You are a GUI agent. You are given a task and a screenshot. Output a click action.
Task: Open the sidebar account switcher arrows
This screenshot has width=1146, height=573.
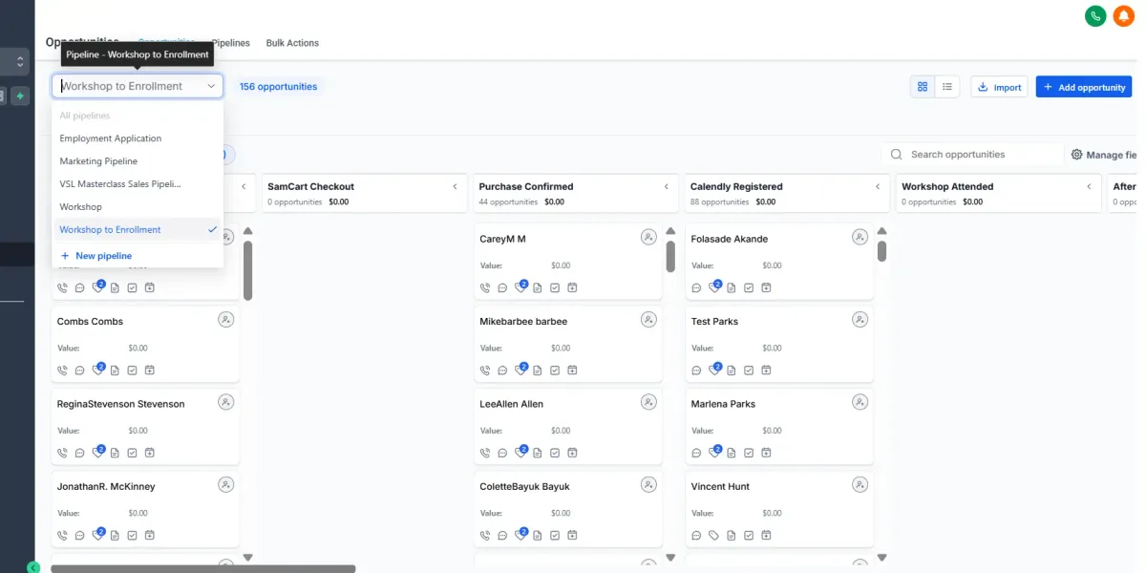click(20, 62)
